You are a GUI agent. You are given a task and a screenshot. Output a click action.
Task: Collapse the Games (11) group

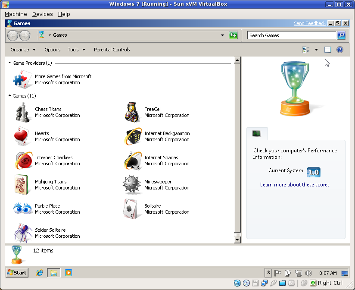[x=10, y=96]
